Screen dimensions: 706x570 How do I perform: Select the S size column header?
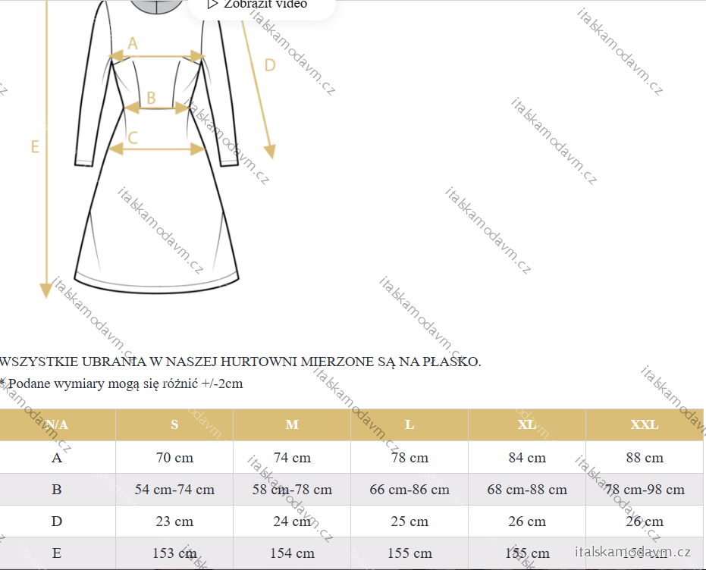[x=174, y=424]
